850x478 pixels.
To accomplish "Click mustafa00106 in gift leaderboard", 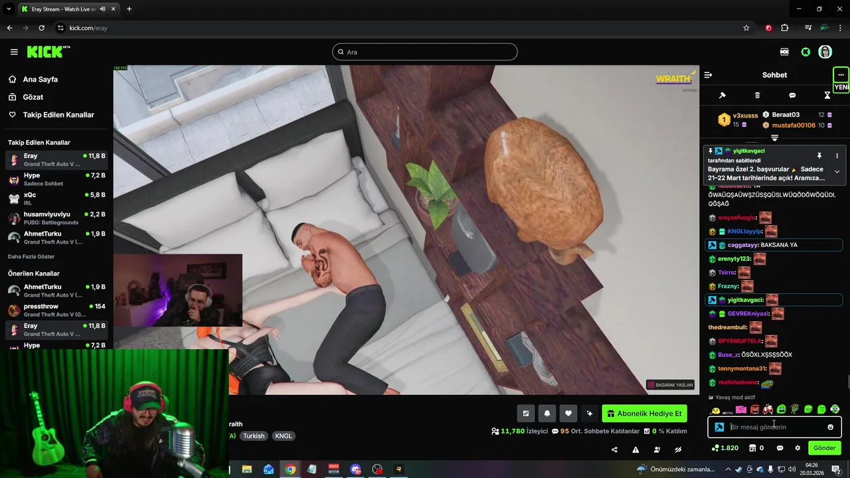I will pos(794,125).
